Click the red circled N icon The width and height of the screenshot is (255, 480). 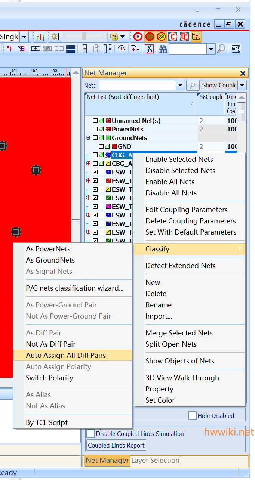138,37
